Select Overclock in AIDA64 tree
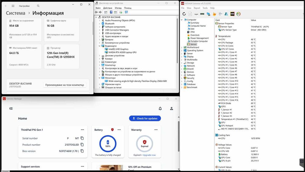Image resolution: width=305 pixels, height=172 pixels. [195, 35]
